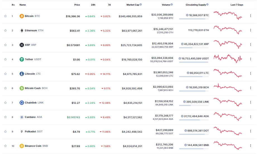This screenshot has height=154, width=257.
Task: Click info icon beside Bitcoin Cash supply
Action: (187, 87)
